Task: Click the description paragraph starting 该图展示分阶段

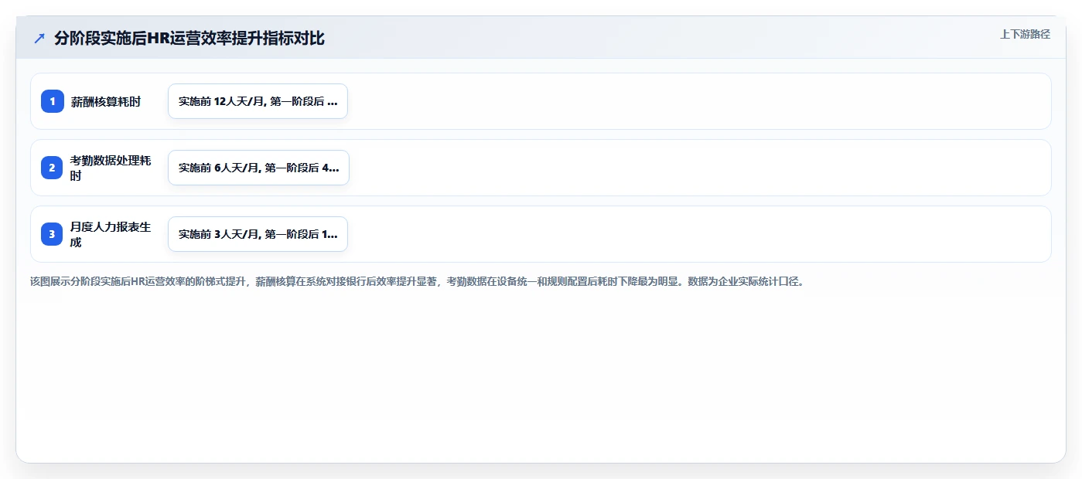Action: point(418,281)
